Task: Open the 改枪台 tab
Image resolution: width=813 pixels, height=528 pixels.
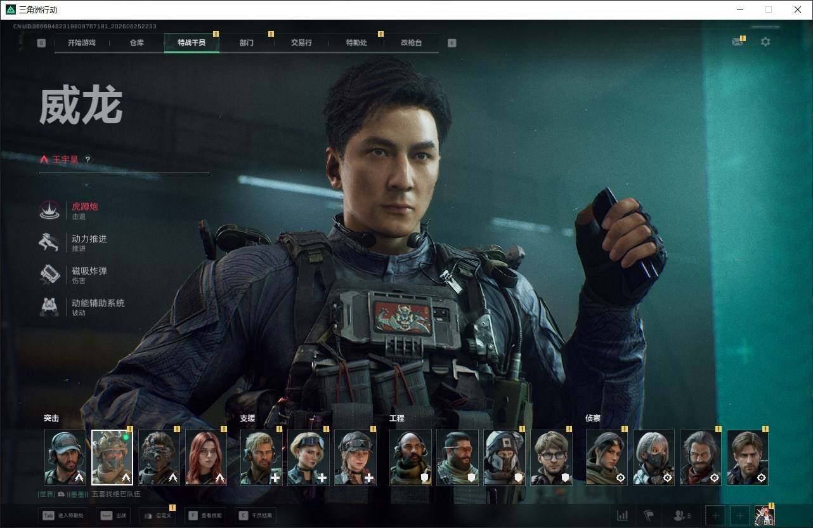Action: pos(411,43)
